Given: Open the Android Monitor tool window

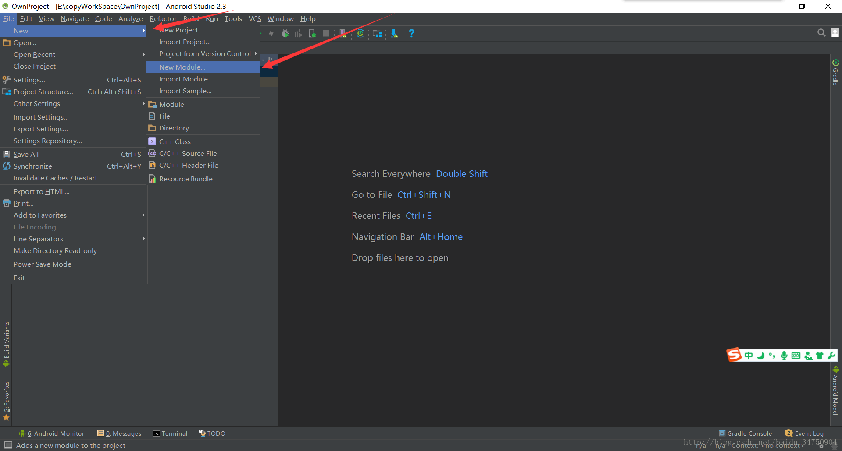Looking at the screenshot, I should coord(52,433).
